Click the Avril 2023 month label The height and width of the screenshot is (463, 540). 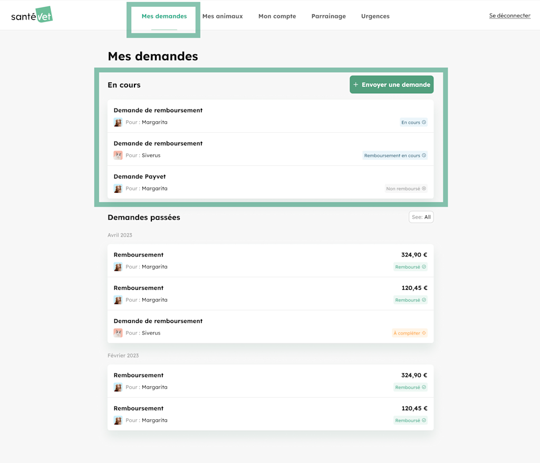pos(120,235)
